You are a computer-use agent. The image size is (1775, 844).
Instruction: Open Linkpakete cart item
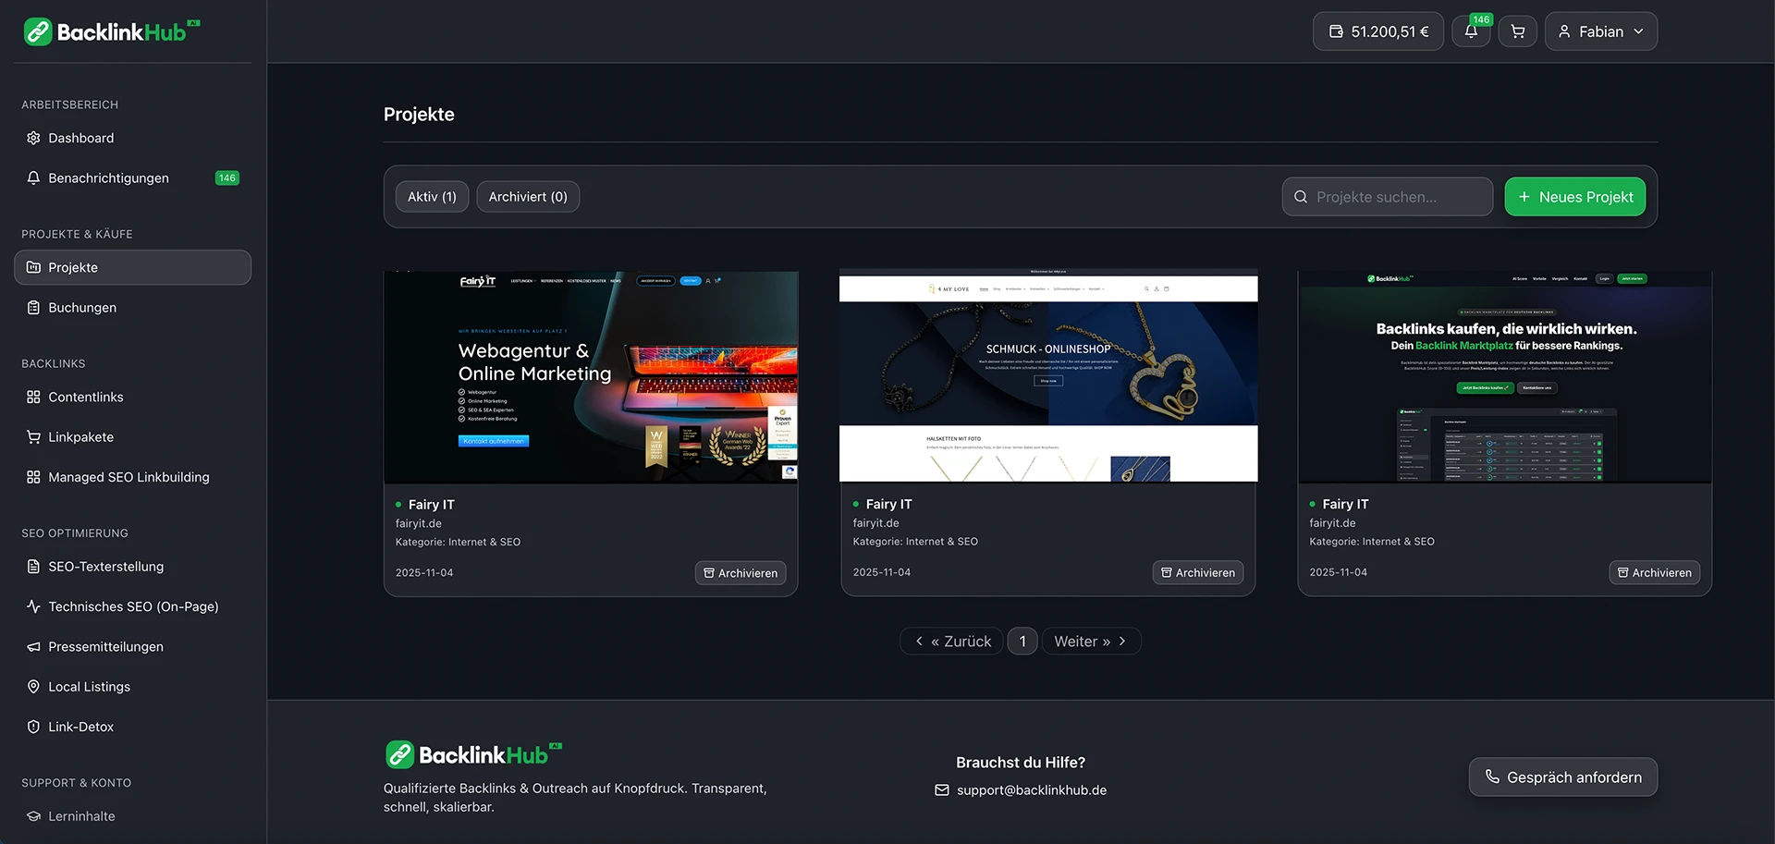[x=81, y=437]
